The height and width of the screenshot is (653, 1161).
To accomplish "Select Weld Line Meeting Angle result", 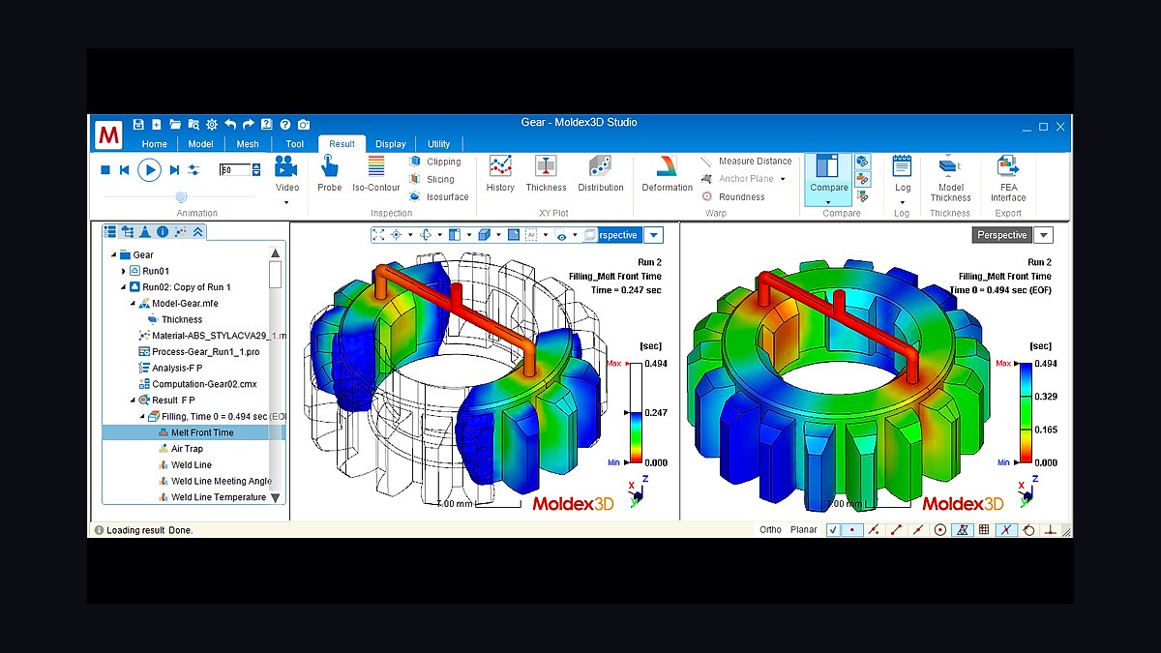I will click(214, 481).
